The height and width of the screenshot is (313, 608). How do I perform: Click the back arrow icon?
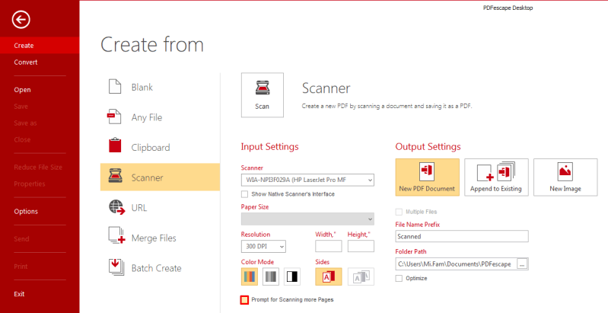[21, 19]
